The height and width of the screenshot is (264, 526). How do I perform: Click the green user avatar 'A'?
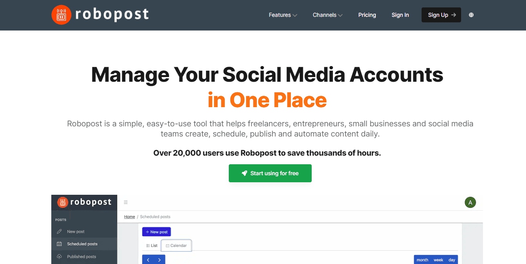click(x=470, y=202)
